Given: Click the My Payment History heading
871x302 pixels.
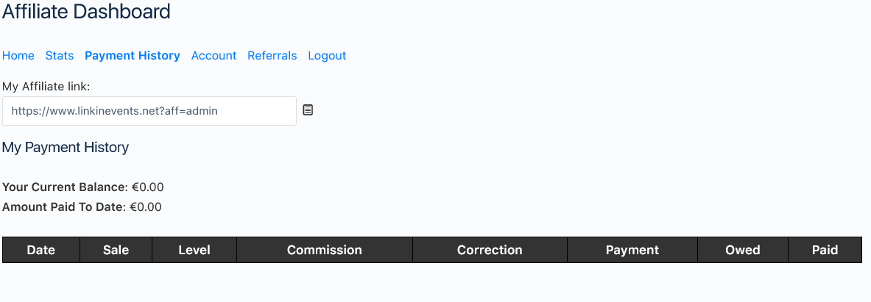Looking at the screenshot, I should [66, 148].
